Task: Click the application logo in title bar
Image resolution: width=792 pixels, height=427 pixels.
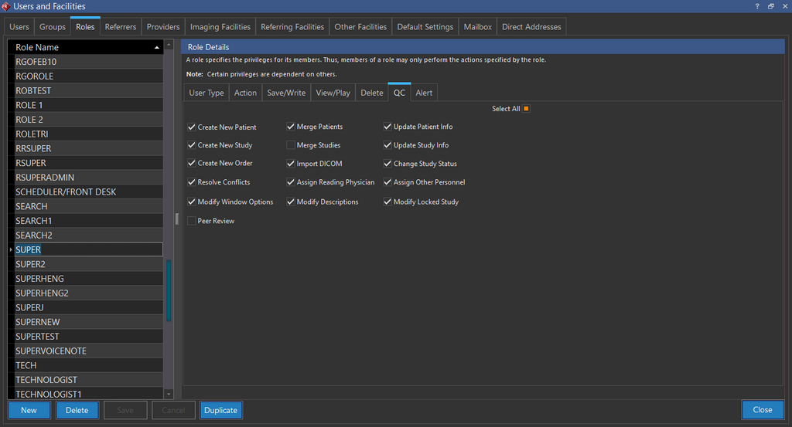Action: tap(6, 6)
